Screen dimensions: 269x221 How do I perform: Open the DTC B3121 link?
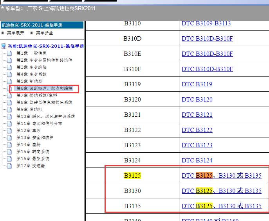[197, 115]
